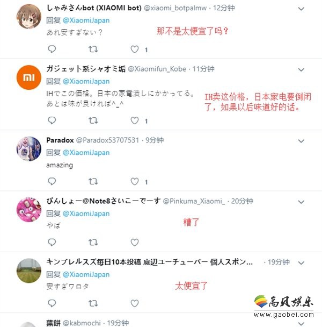
Task: Retweet the 安すぎワロタ tweet
Action: 93,303
